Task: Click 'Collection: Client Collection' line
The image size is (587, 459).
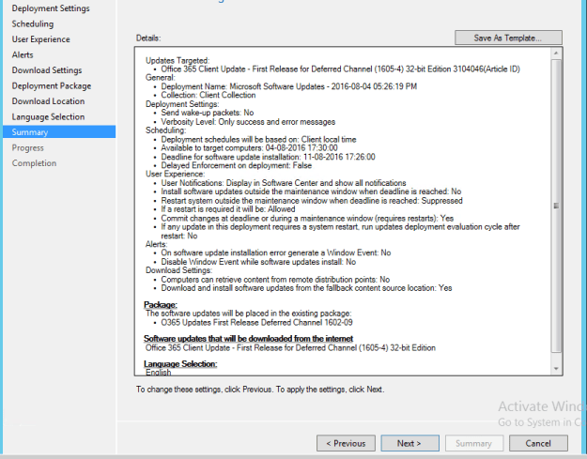Action: pyautogui.click(x=209, y=95)
